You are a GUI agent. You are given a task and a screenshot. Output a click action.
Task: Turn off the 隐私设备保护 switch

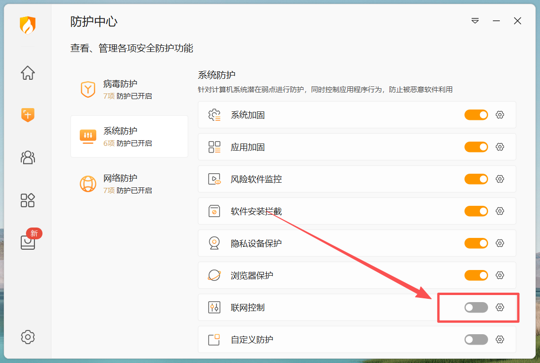click(476, 243)
